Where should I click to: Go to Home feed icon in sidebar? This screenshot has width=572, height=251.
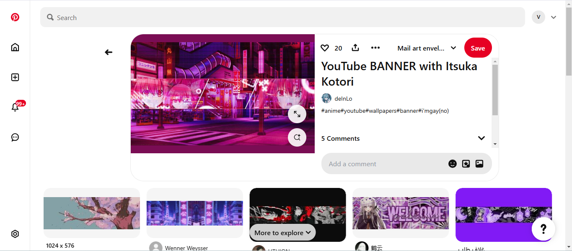point(15,47)
